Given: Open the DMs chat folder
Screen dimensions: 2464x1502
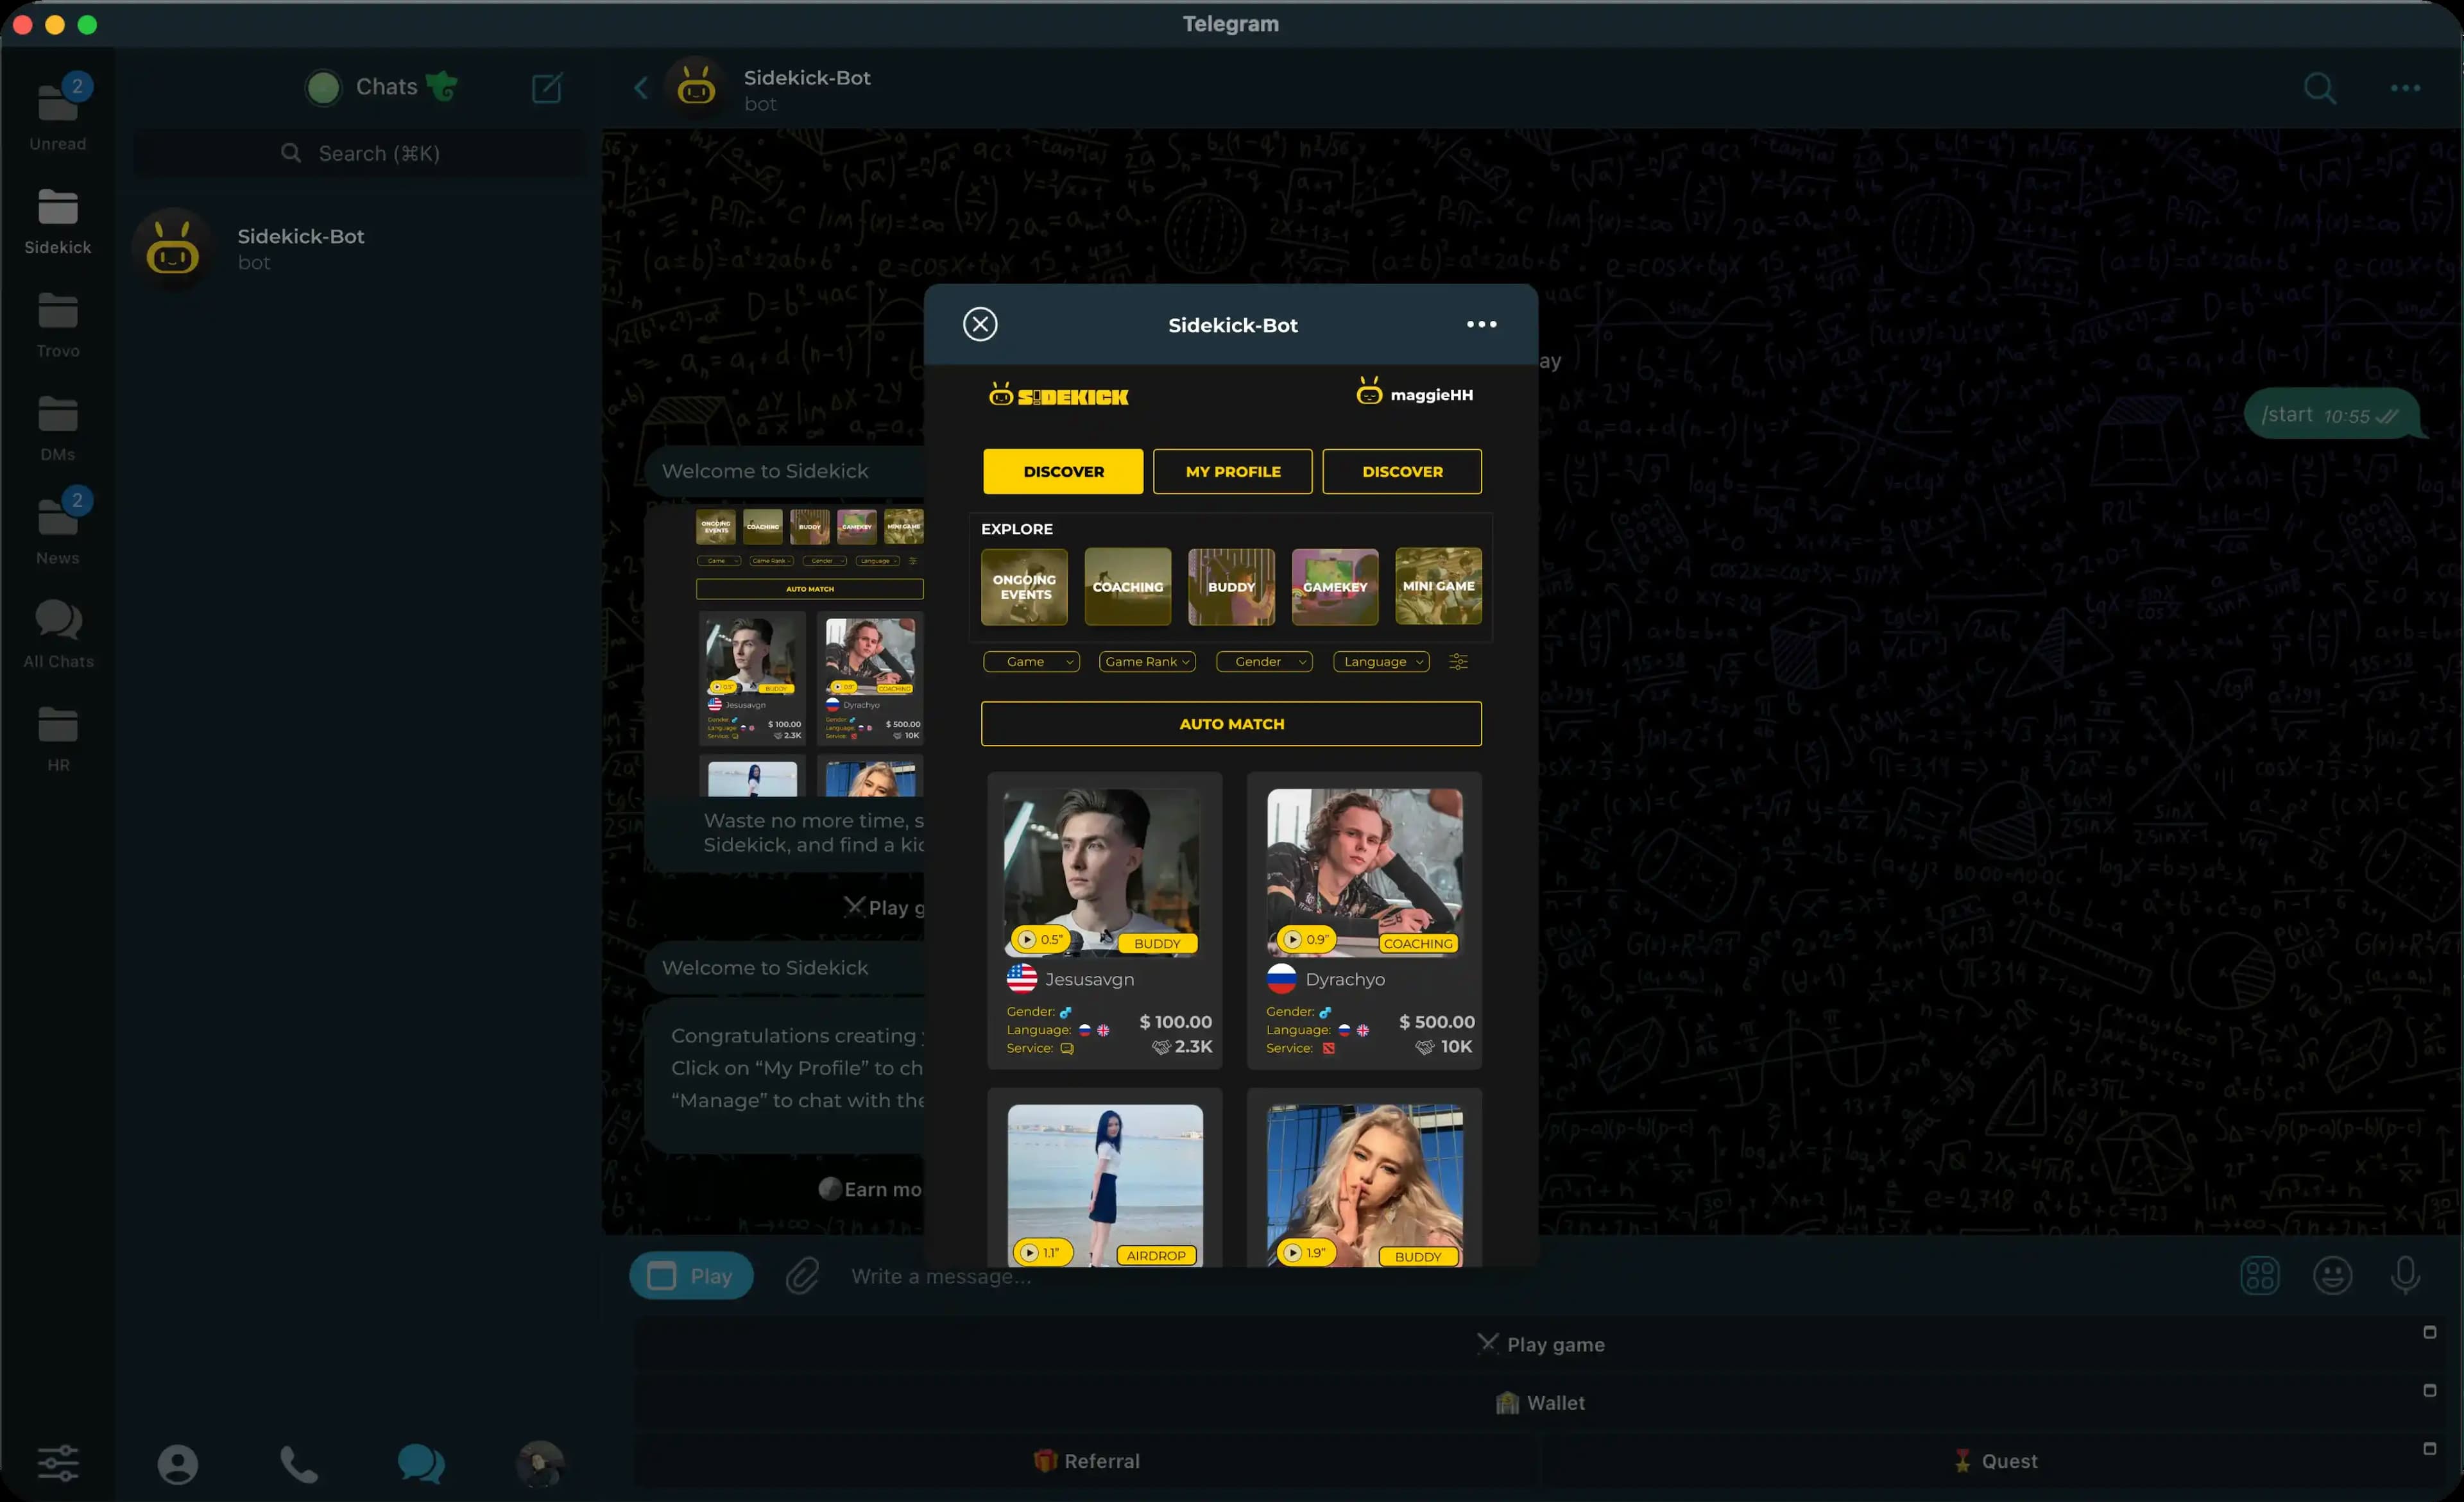Looking at the screenshot, I should 58,429.
